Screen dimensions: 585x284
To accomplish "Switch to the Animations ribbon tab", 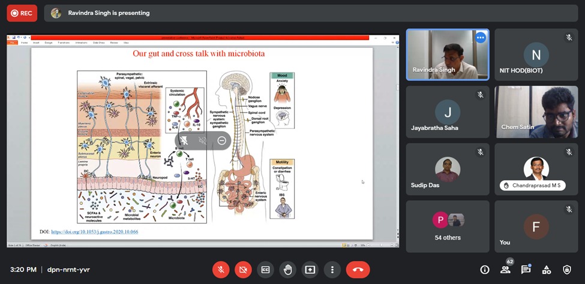I will point(82,43).
